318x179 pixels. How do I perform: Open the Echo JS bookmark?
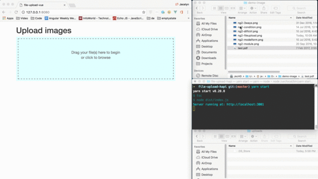coord(128,18)
